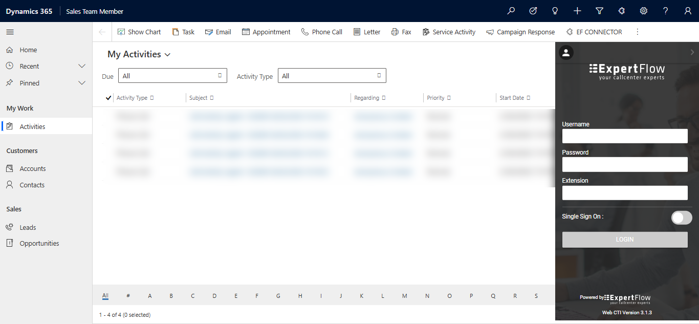Collapse the ExpertFlow panel with the chevron
Viewport: 699px width, 324px height.
(x=692, y=52)
